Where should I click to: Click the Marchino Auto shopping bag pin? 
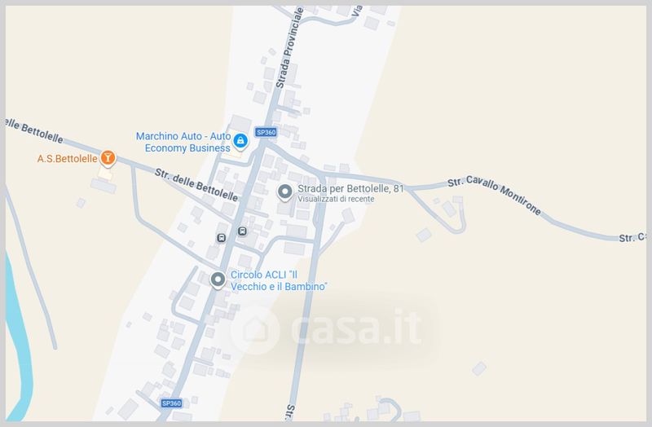point(240,140)
